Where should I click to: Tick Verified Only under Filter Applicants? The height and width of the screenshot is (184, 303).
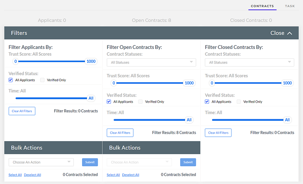(42, 80)
